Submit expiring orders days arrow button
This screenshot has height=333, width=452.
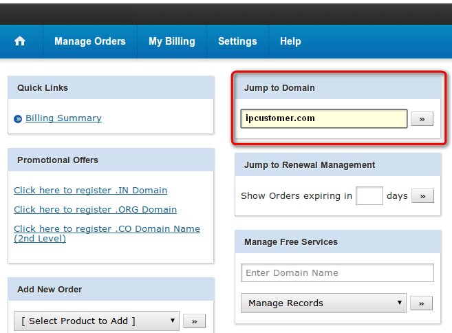point(422,196)
